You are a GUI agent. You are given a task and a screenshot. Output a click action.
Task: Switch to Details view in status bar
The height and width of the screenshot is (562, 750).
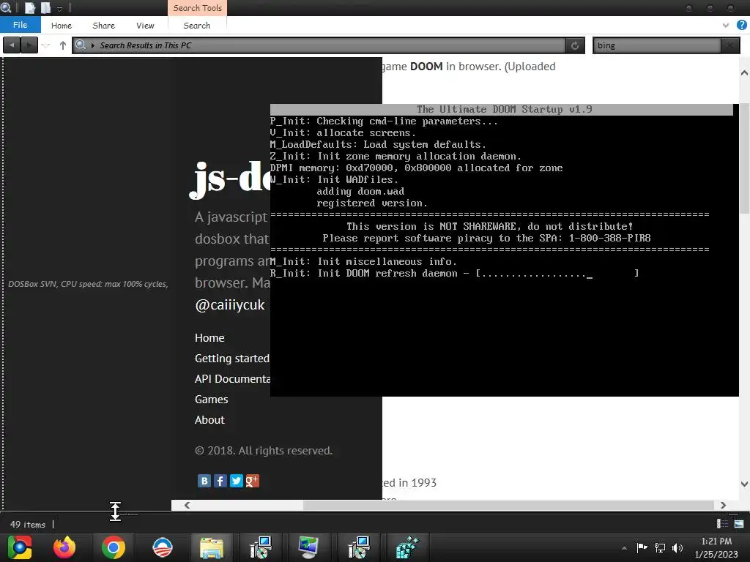coord(721,524)
